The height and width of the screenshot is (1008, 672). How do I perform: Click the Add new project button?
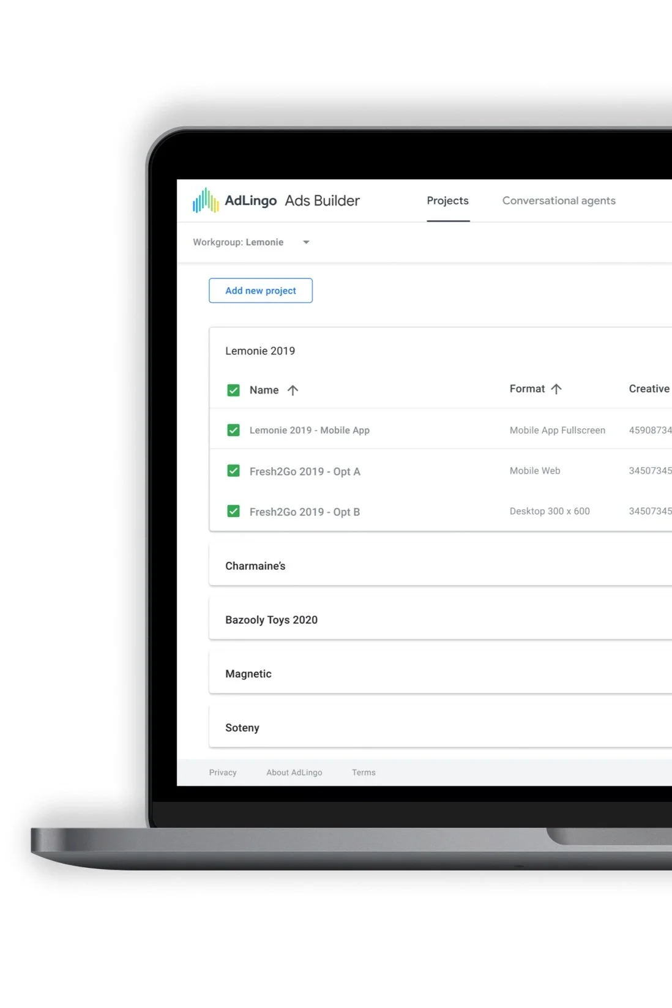point(261,291)
